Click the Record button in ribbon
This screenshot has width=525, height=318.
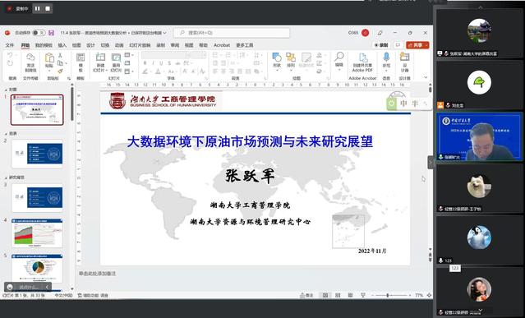[381, 45]
